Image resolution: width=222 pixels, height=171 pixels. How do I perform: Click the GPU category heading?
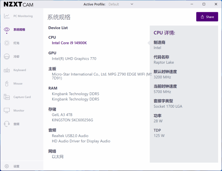pos(52,53)
